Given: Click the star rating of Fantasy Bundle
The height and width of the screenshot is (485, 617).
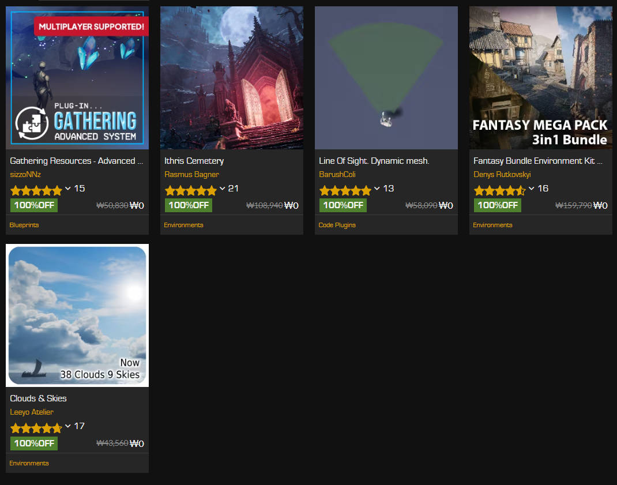Looking at the screenshot, I should [x=500, y=190].
